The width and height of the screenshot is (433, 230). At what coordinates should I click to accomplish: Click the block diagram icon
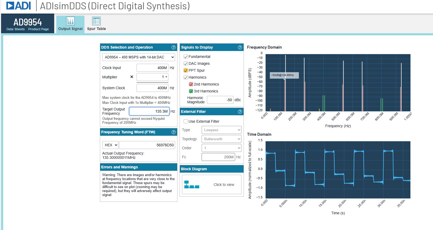coord(192,185)
